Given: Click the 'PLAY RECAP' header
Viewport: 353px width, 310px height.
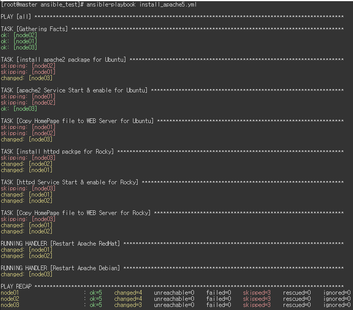Looking at the screenshot, I should 16,286.
